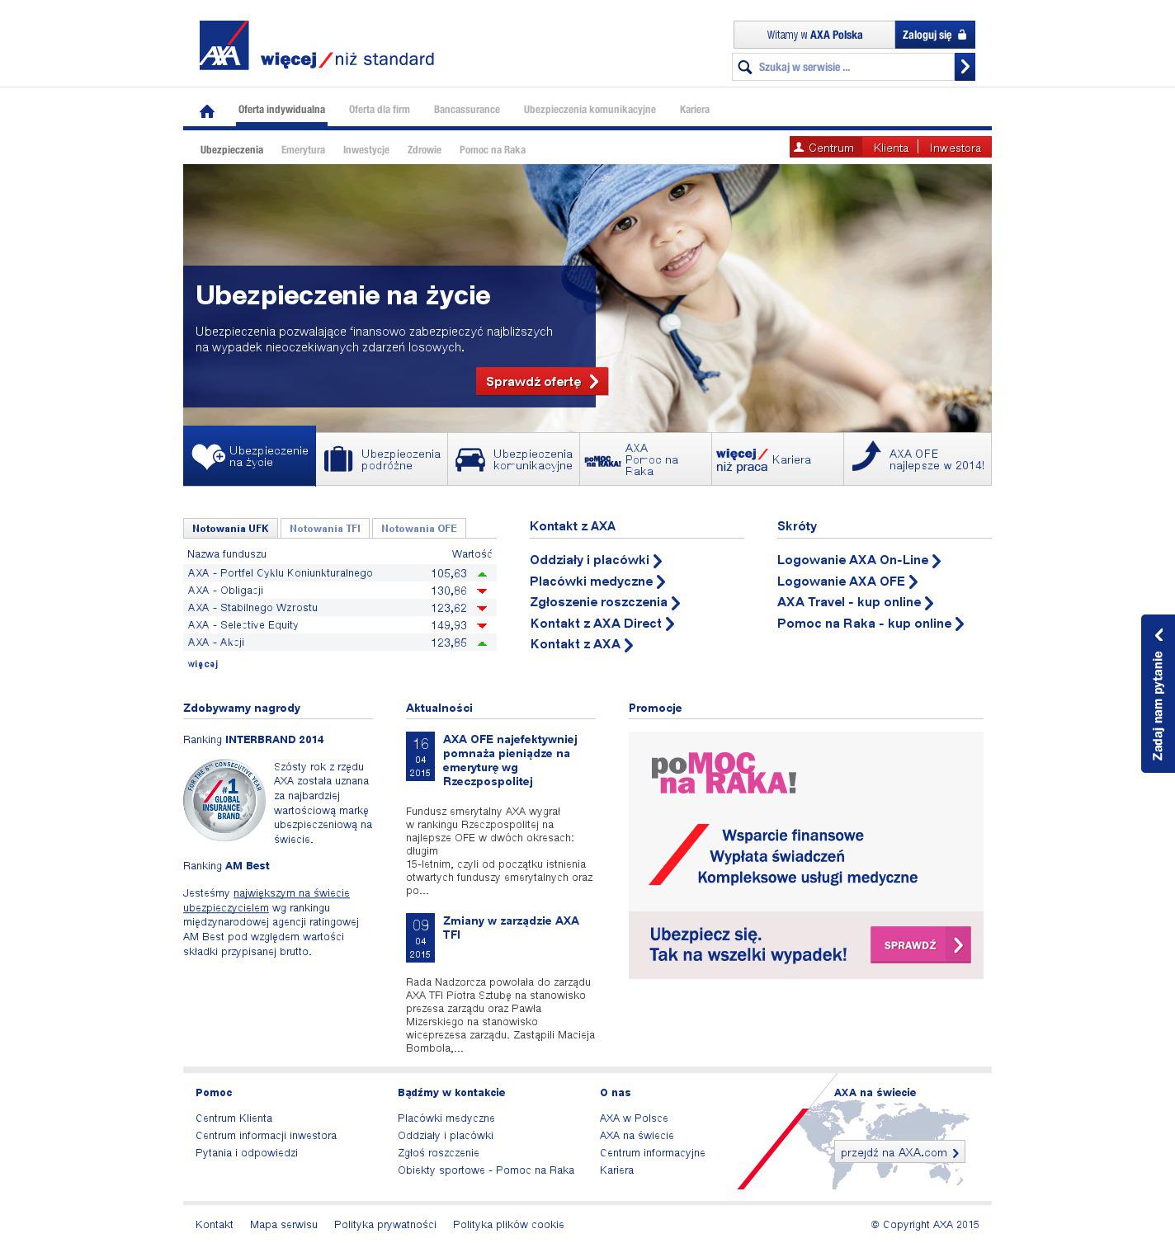Click the więcej niż praca logo
Screen dimensions: 1175x1243
(x=742, y=460)
